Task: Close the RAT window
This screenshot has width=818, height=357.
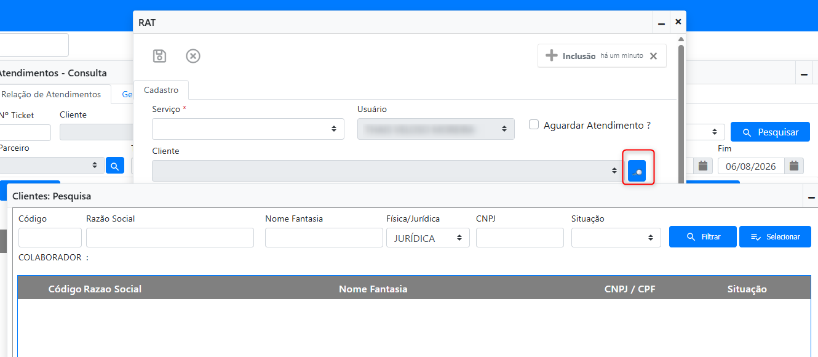Action: click(x=678, y=22)
